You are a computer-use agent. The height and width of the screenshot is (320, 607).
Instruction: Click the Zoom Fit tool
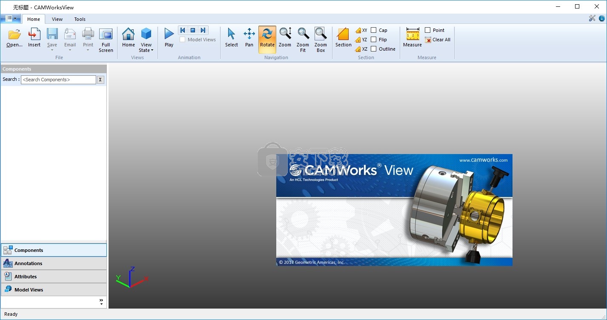coord(303,40)
